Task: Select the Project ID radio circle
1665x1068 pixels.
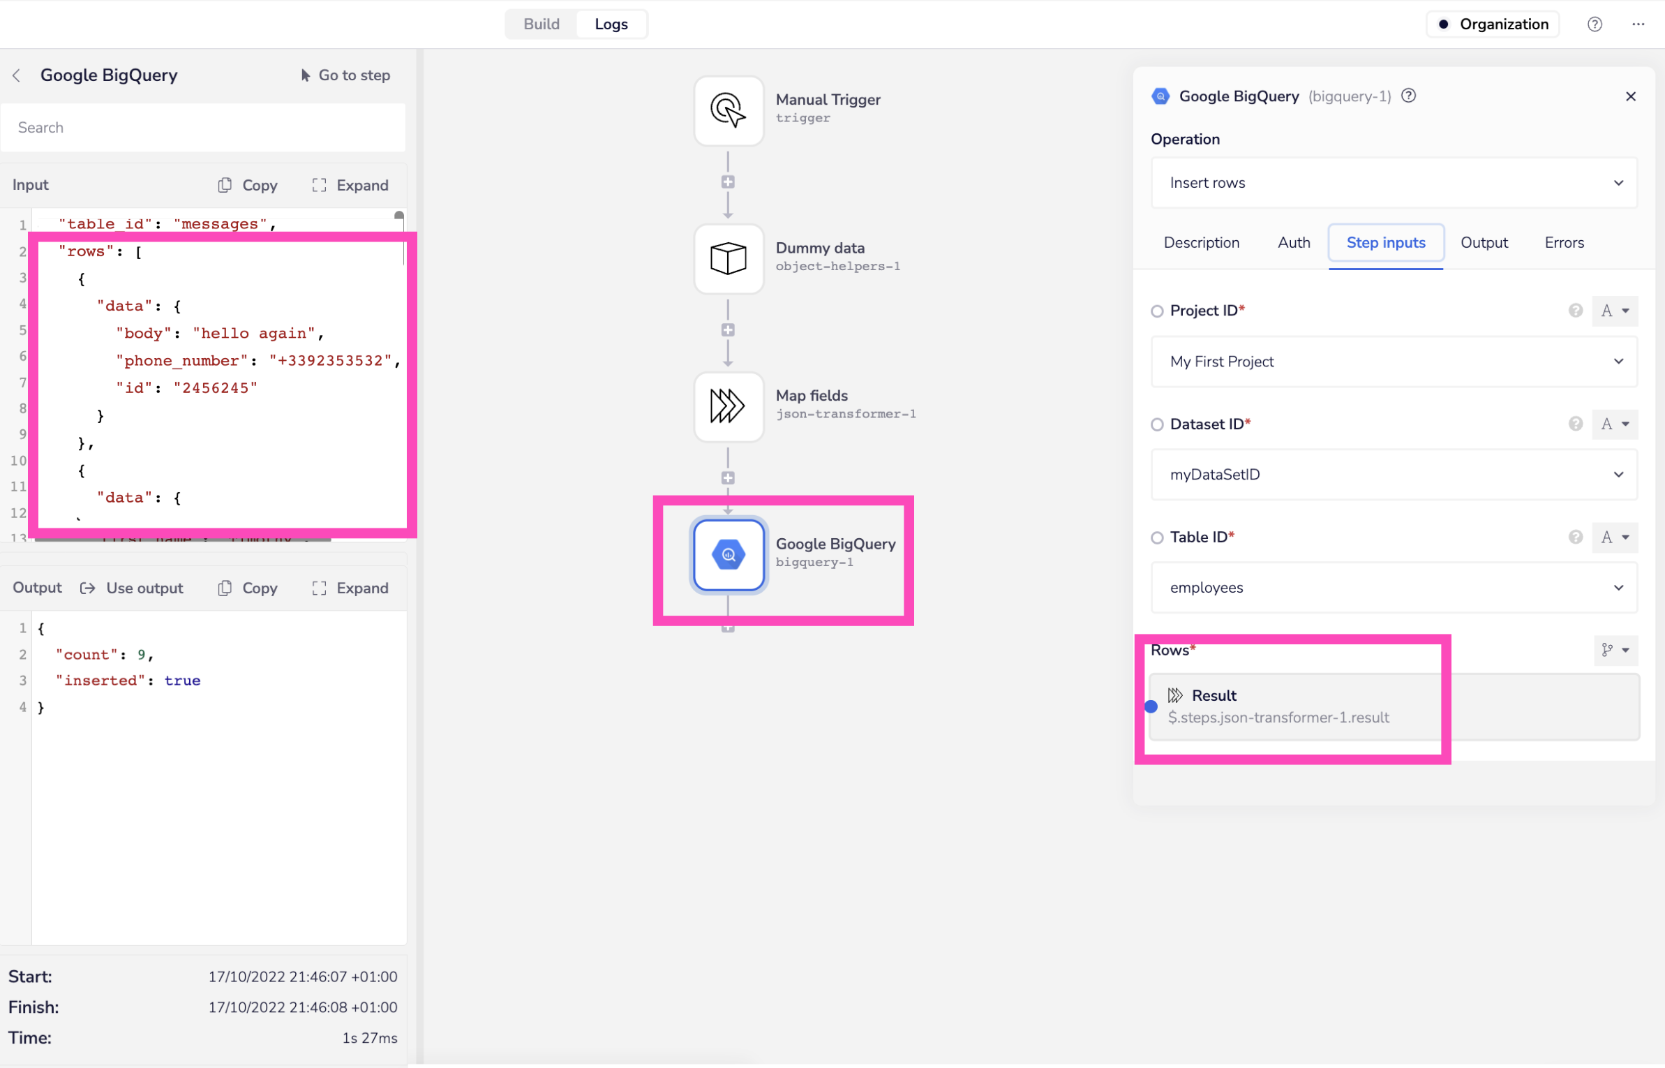Action: click(1157, 311)
